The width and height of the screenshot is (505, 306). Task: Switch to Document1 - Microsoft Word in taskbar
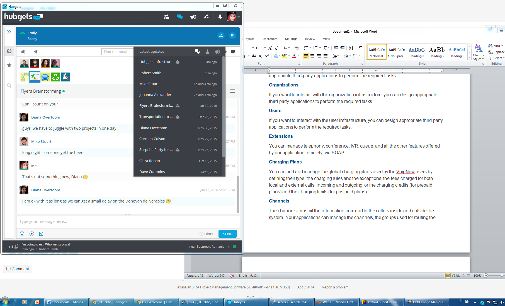(67, 302)
